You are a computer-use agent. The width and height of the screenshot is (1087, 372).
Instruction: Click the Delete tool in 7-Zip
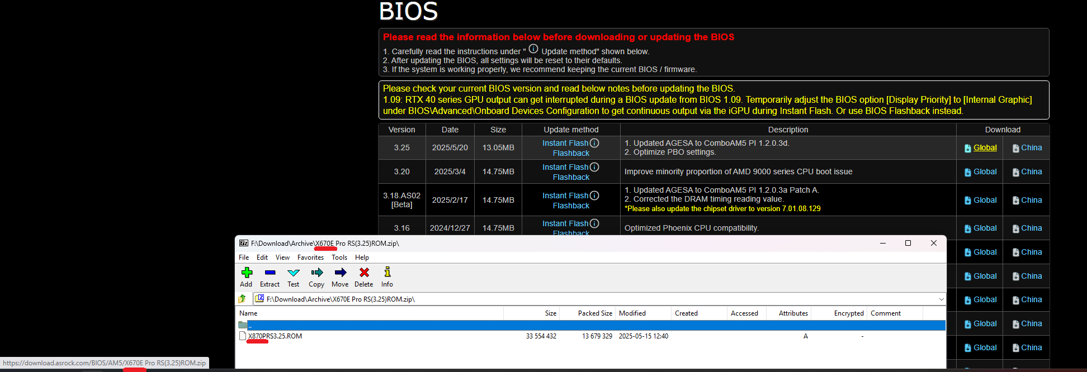(x=364, y=277)
